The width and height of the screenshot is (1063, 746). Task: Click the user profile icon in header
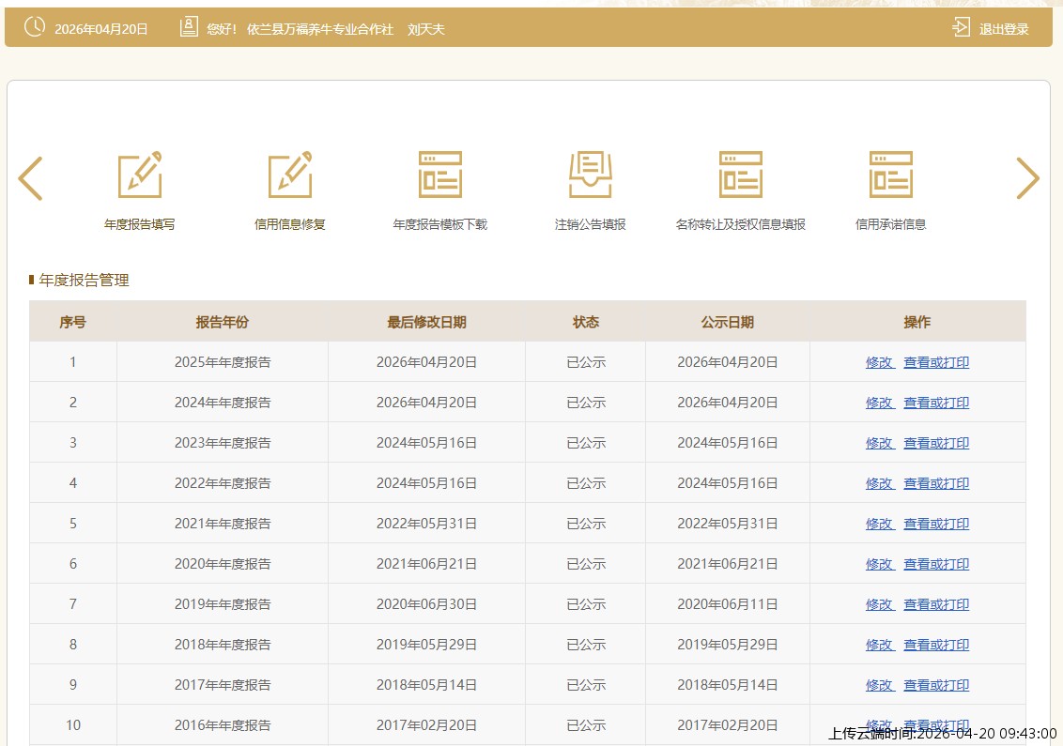click(x=190, y=27)
